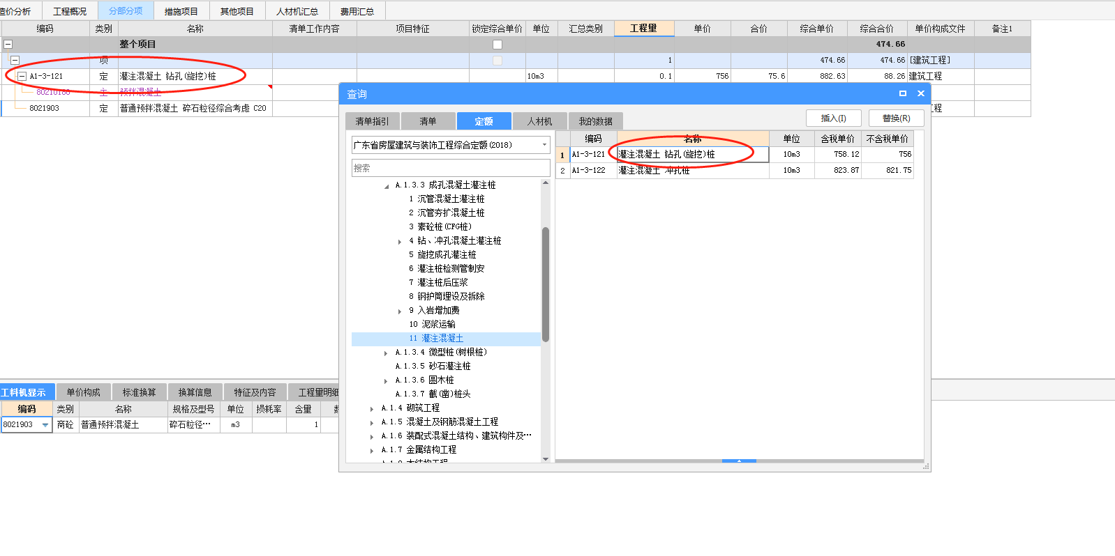Screen dimensions: 1115x556
Task: Select the A1-3-121 result row in query
Action: coord(734,155)
